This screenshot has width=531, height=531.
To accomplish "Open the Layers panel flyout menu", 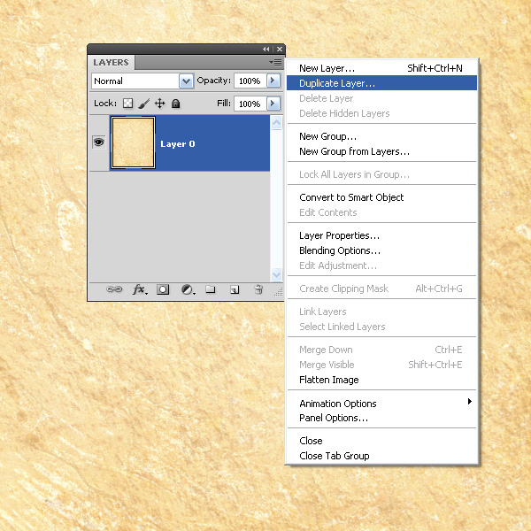I will 275,62.
